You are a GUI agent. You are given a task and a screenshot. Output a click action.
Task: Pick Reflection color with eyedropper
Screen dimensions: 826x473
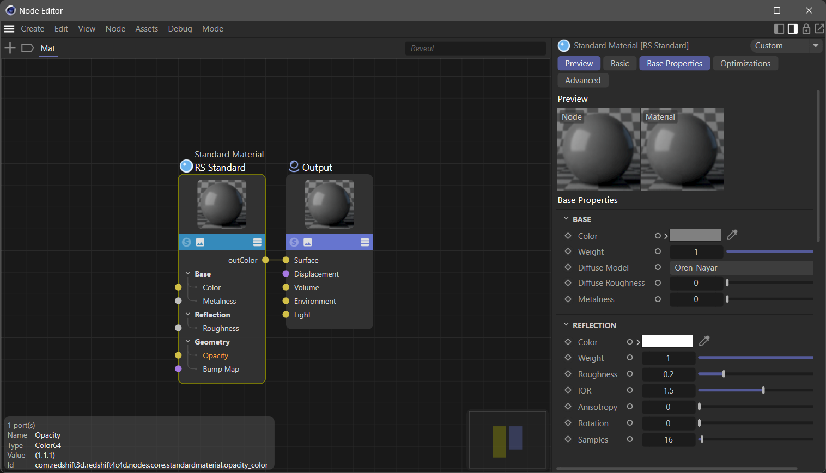[x=704, y=341]
